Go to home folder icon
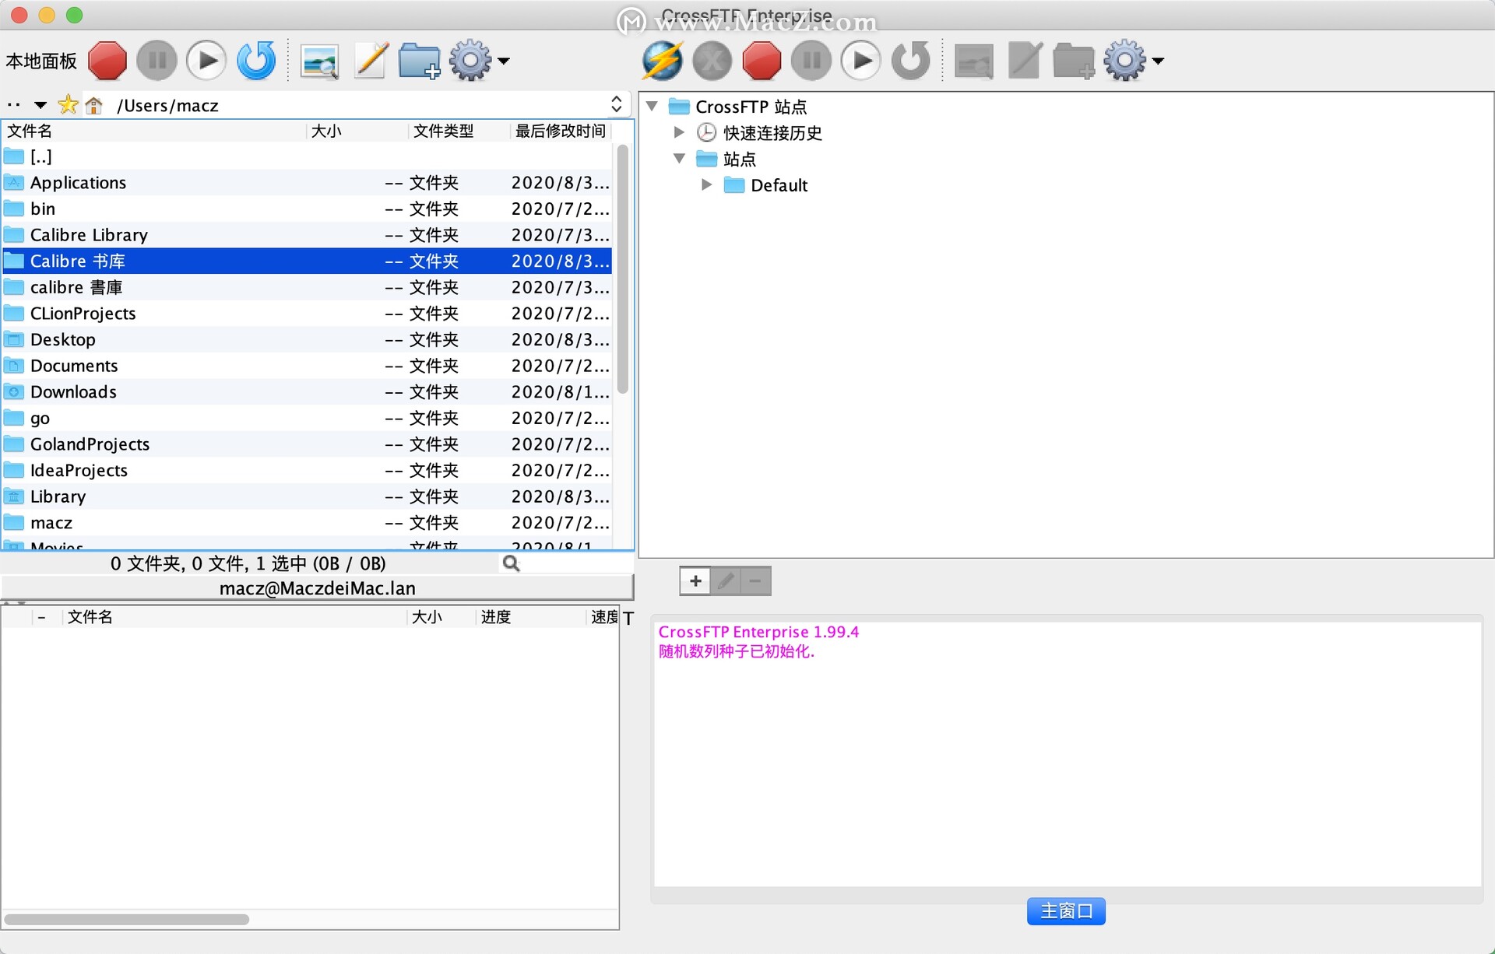Image resolution: width=1495 pixels, height=954 pixels. 94,105
